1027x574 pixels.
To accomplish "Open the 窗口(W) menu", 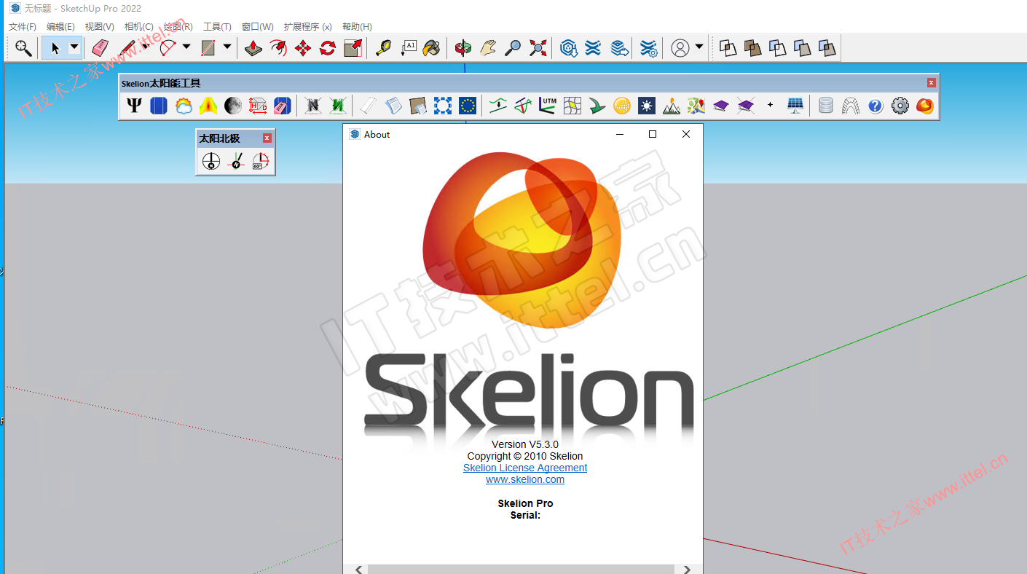I will (258, 27).
